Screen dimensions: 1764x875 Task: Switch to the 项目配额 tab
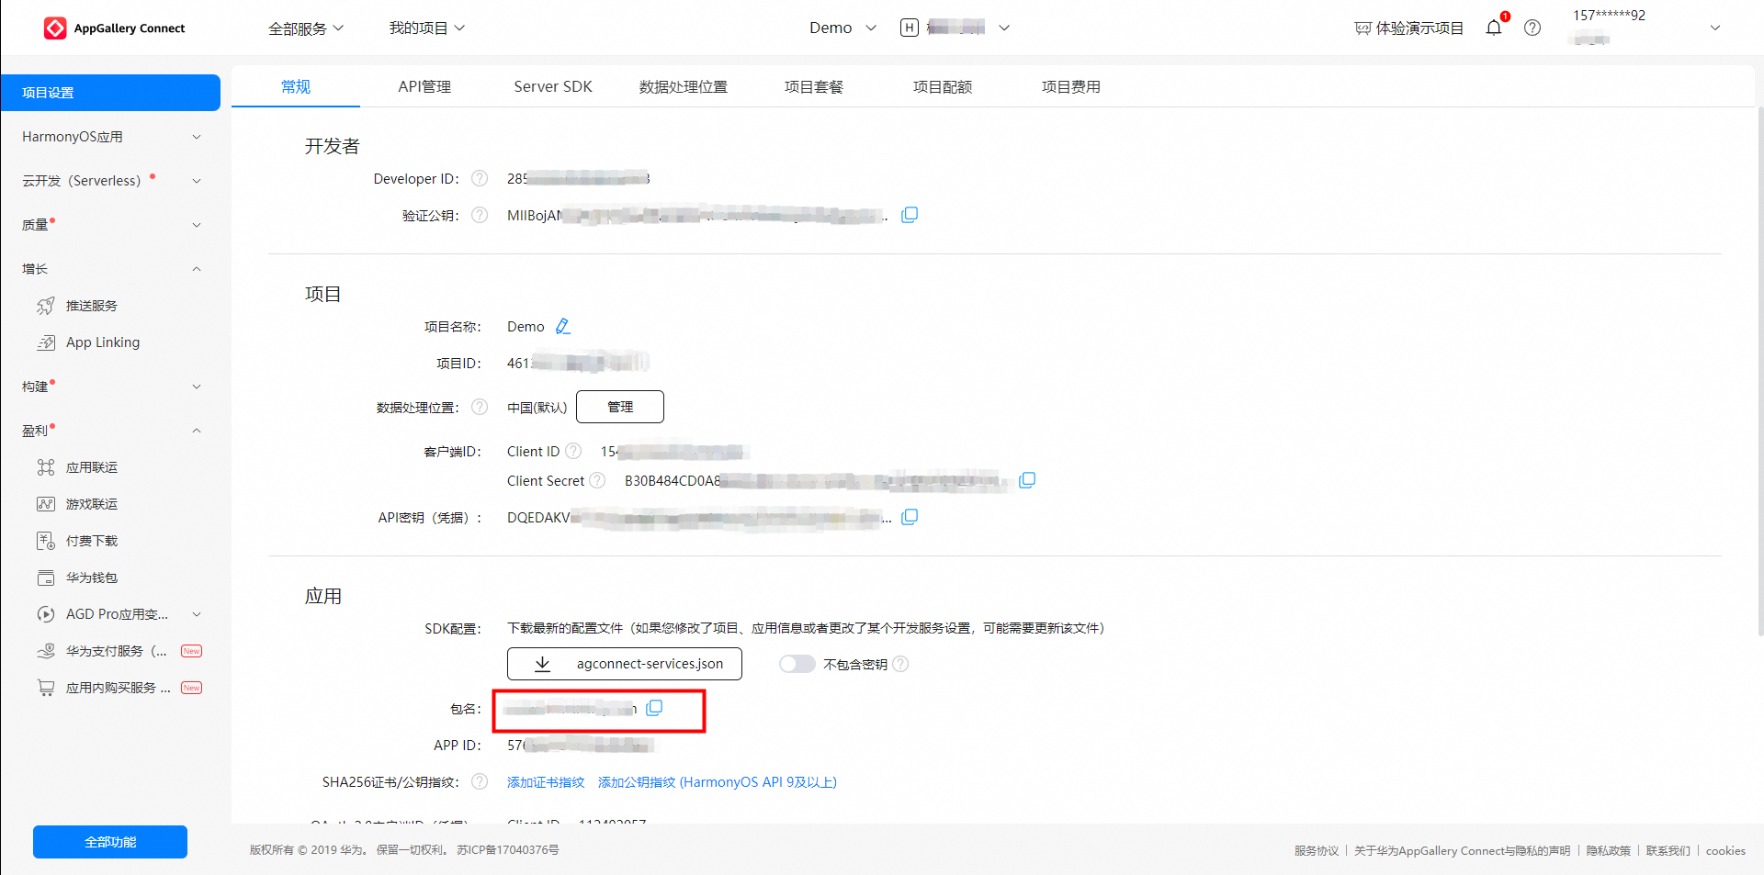[943, 86]
